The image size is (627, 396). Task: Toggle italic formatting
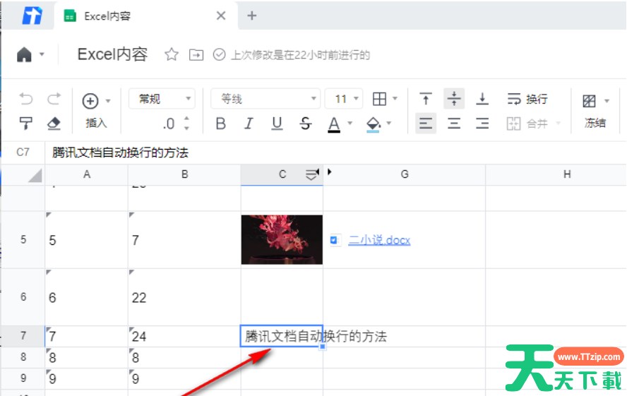pos(249,124)
